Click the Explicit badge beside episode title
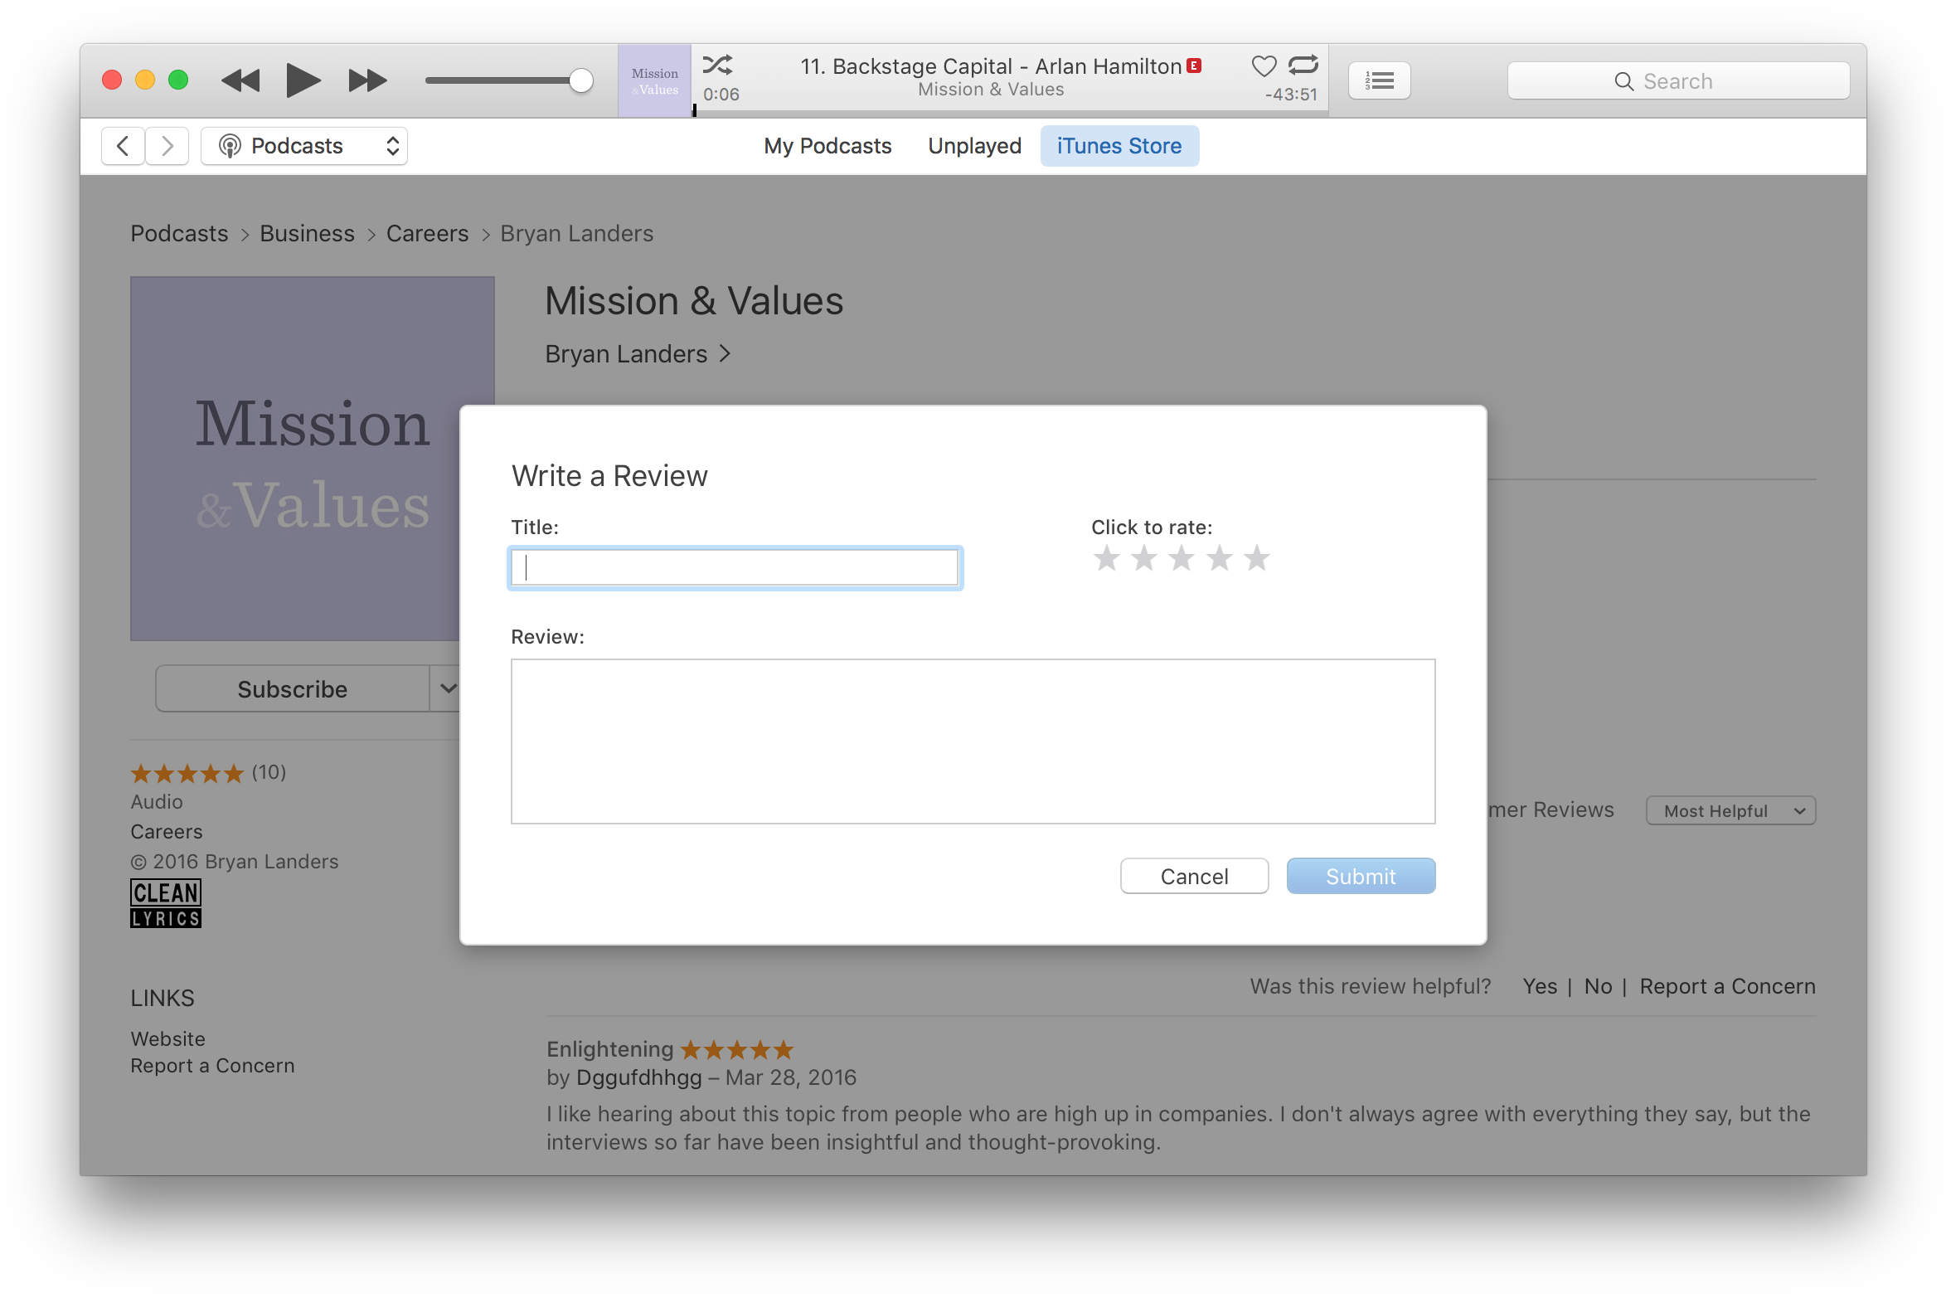 pyautogui.click(x=1194, y=66)
